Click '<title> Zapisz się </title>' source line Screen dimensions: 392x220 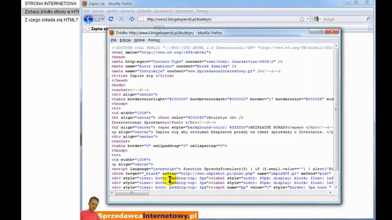tap(143, 76)
